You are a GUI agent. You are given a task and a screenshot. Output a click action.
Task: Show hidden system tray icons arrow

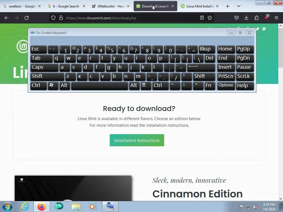point(235,207)
